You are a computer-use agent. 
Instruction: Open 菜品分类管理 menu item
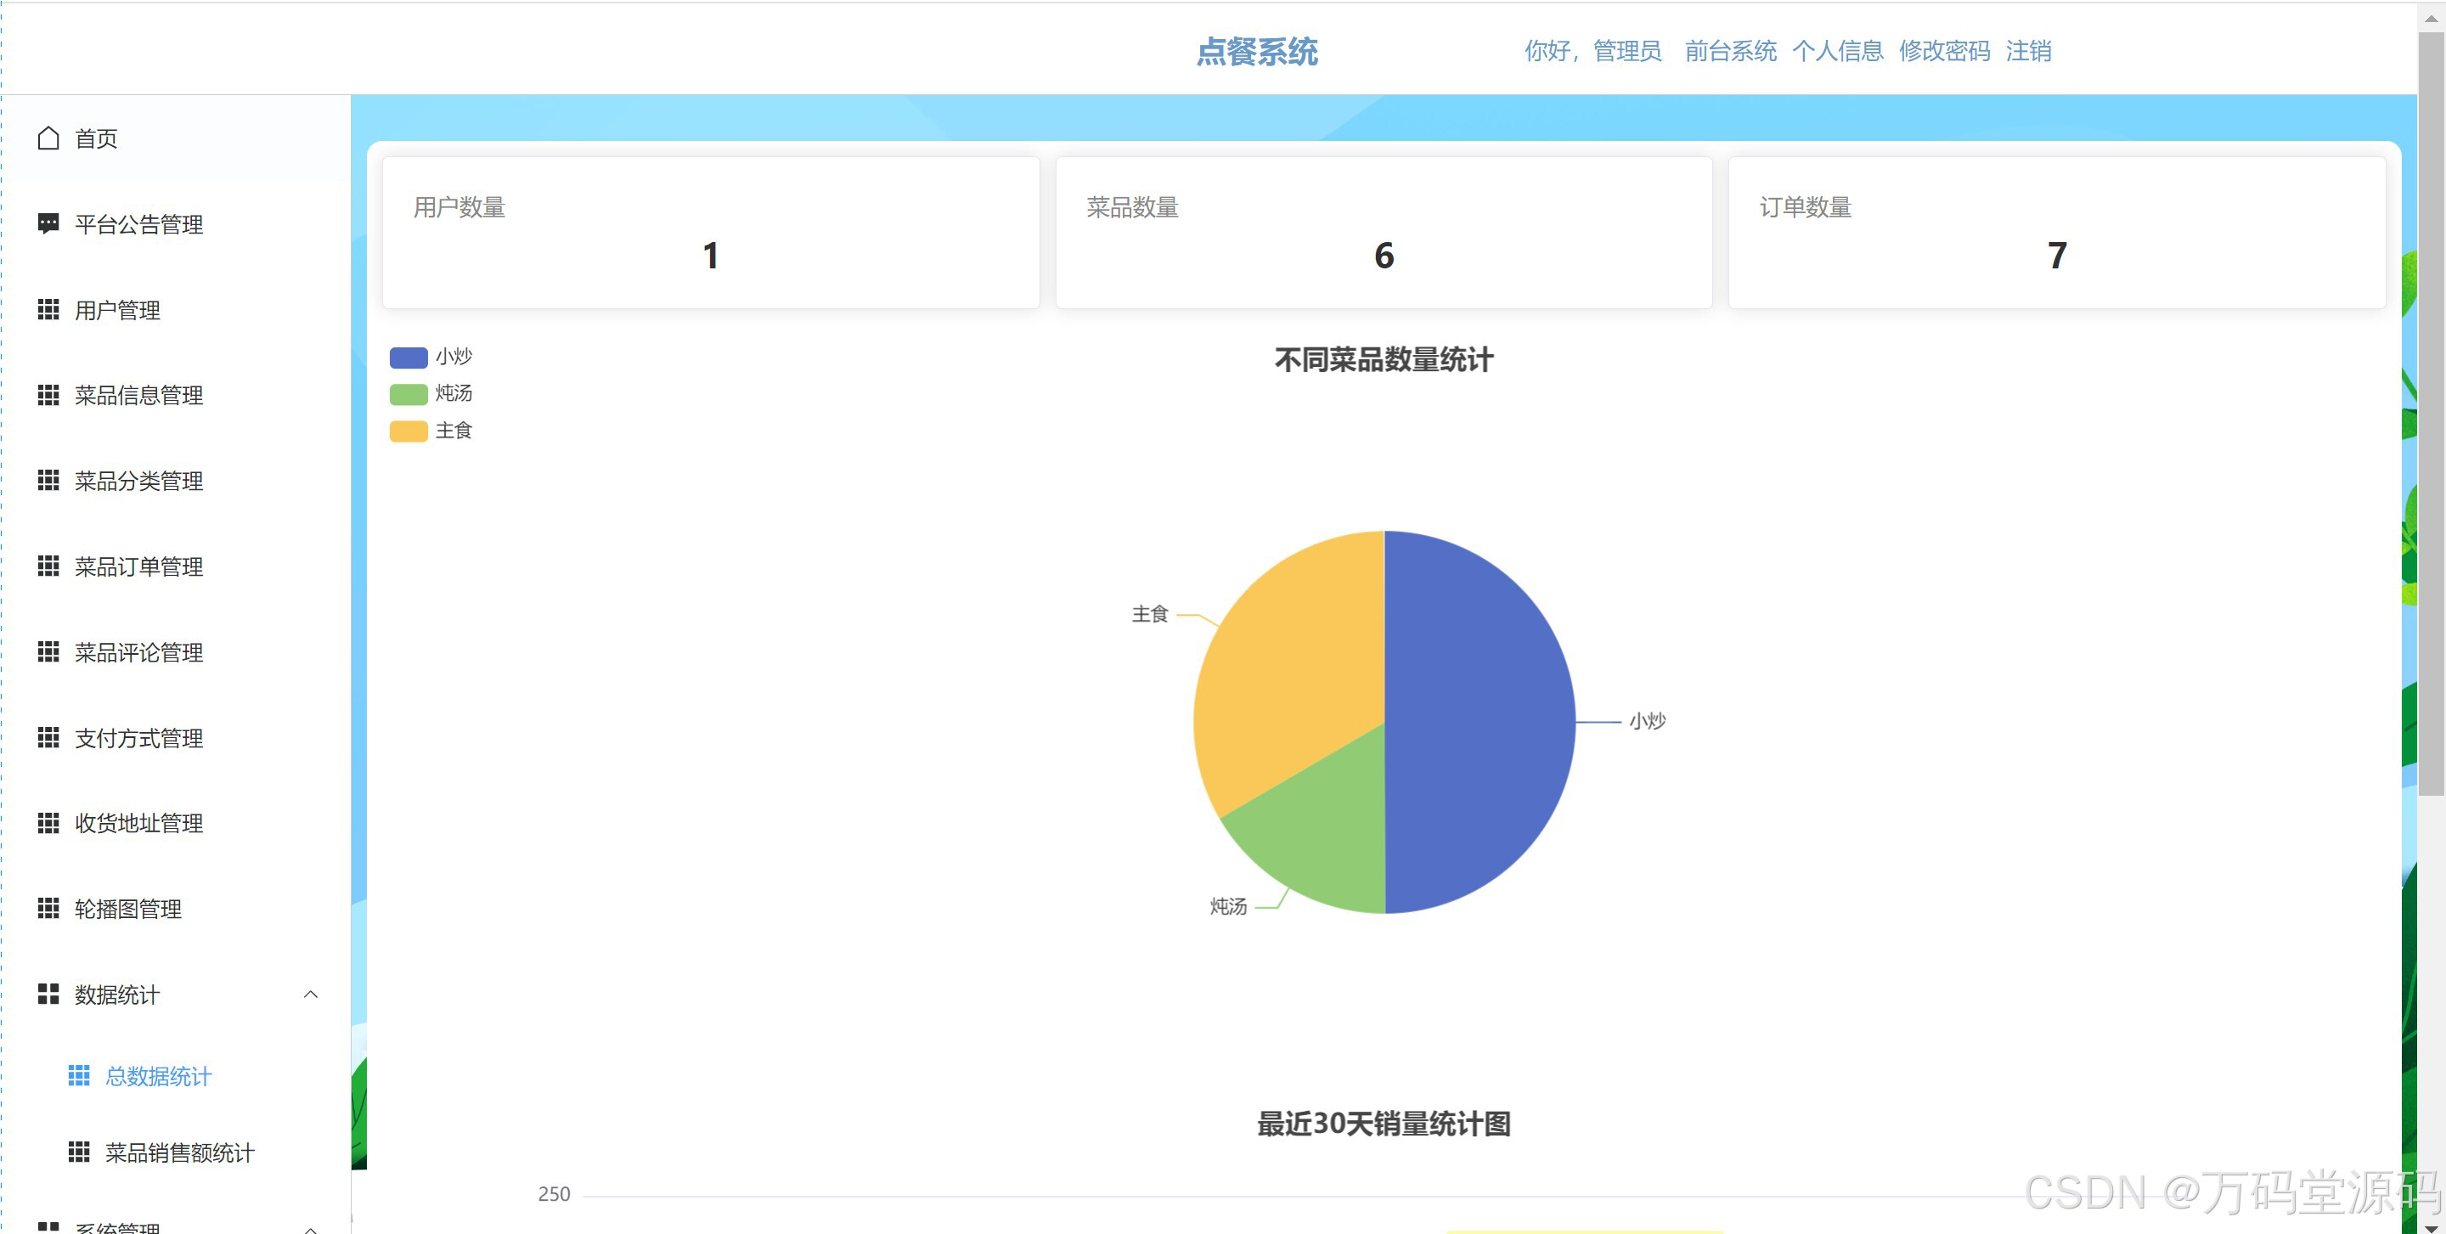pyautogui.click(x=138, y=482)
